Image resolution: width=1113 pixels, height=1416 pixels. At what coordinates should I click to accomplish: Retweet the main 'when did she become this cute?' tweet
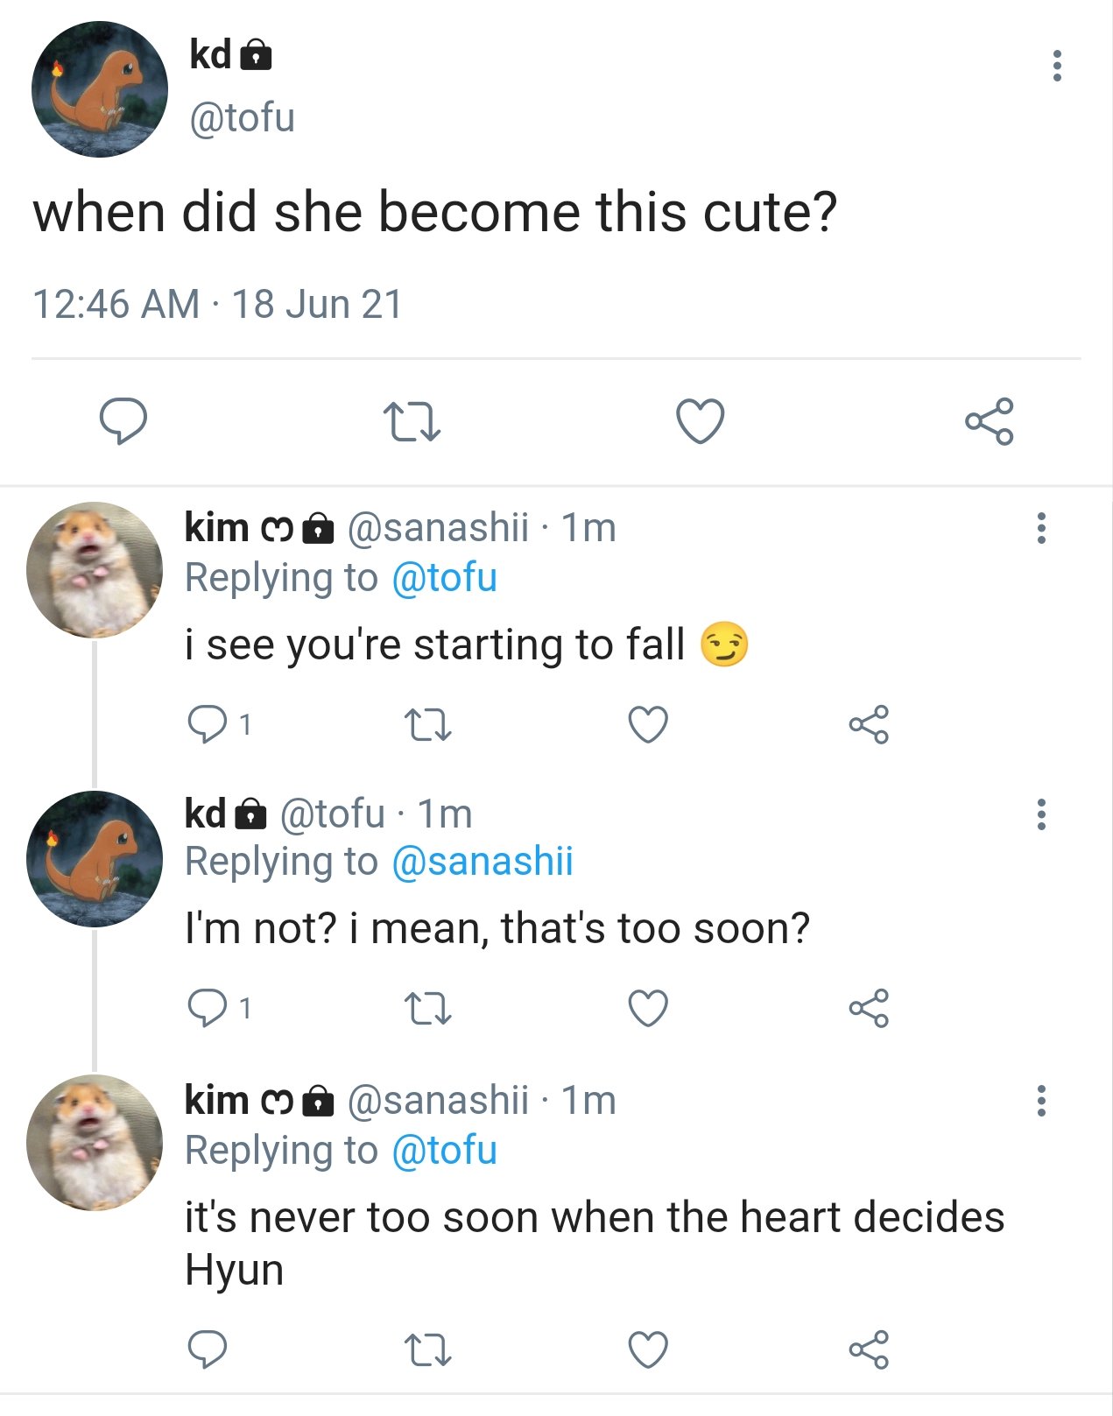(412, 421)
